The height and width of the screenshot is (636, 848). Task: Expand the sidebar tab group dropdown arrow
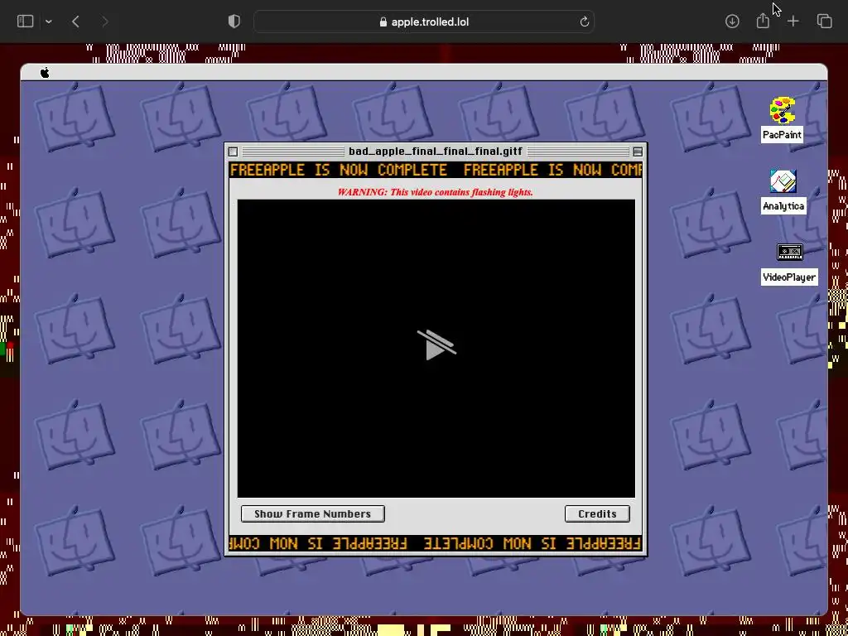click(49, 22)
